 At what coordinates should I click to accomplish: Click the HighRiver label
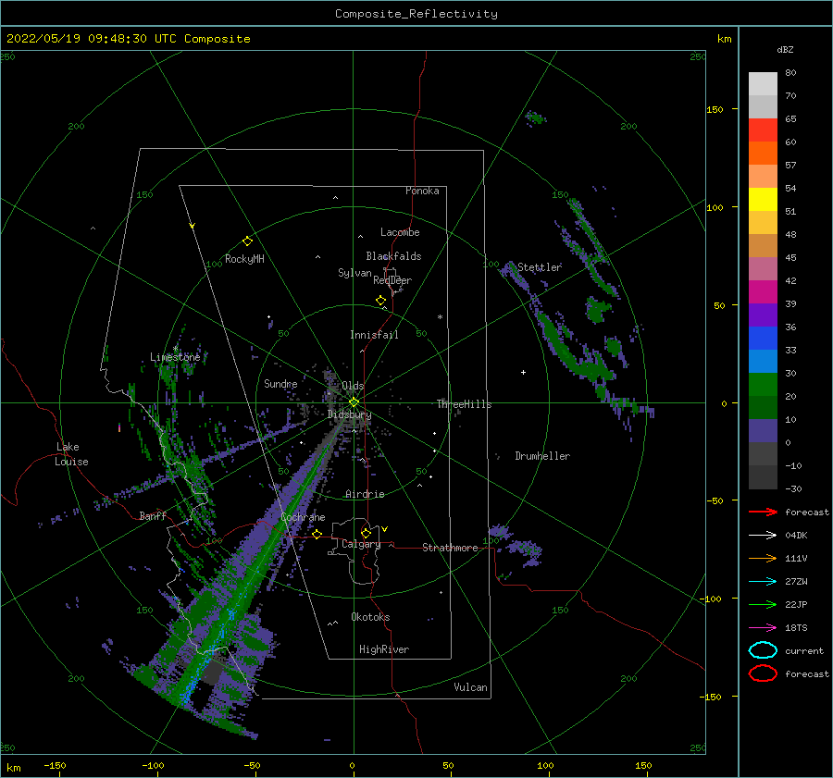pyautogui.click(x=383, y=649)
